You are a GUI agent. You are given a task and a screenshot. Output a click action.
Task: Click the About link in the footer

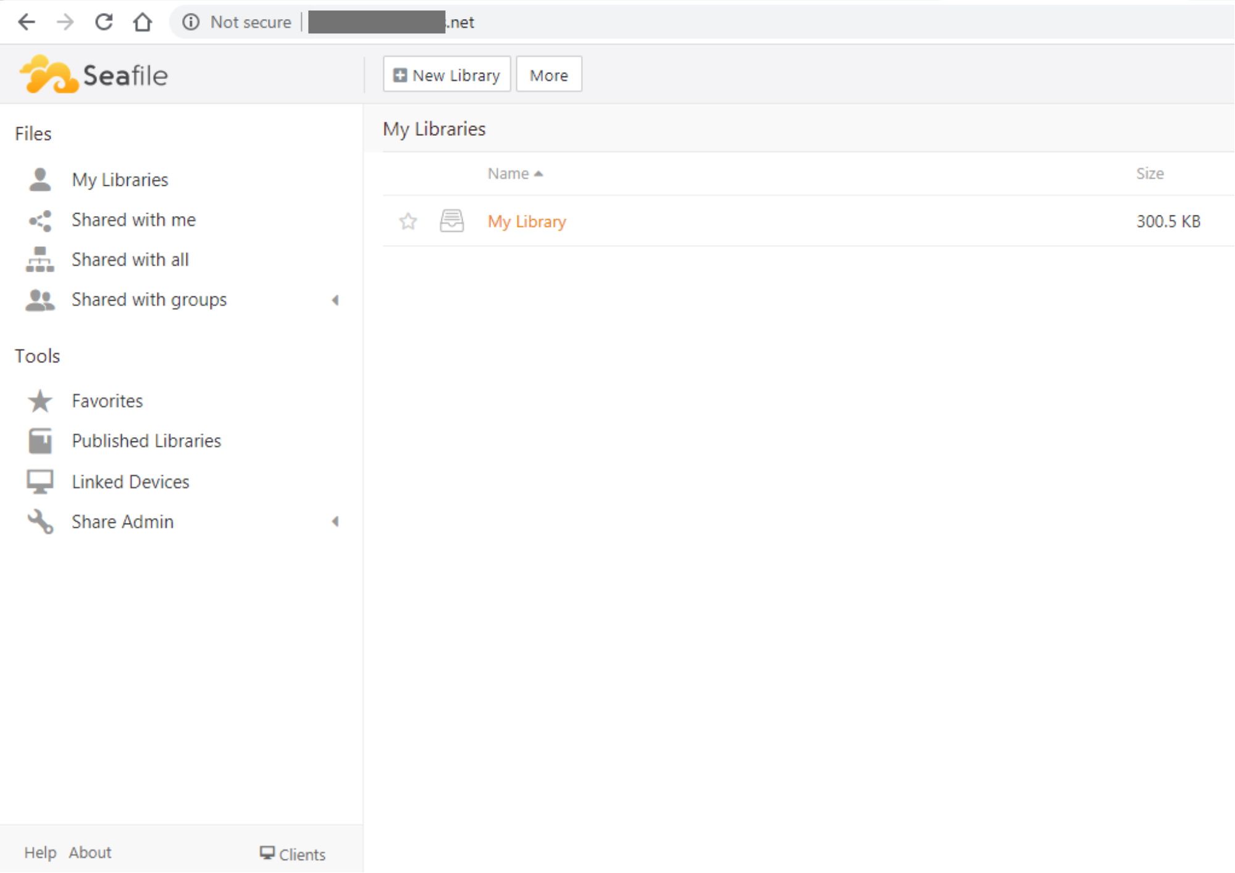(90, 853)
